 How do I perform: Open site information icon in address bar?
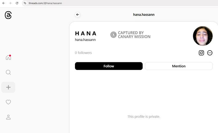[25, 3]
